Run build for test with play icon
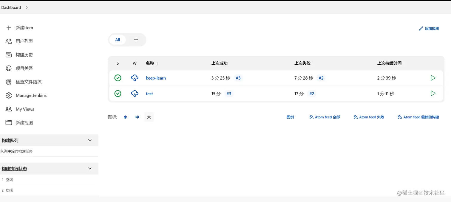Image resolution: width=451 pixels, height=202 pixels. click(x=433, y=93)
